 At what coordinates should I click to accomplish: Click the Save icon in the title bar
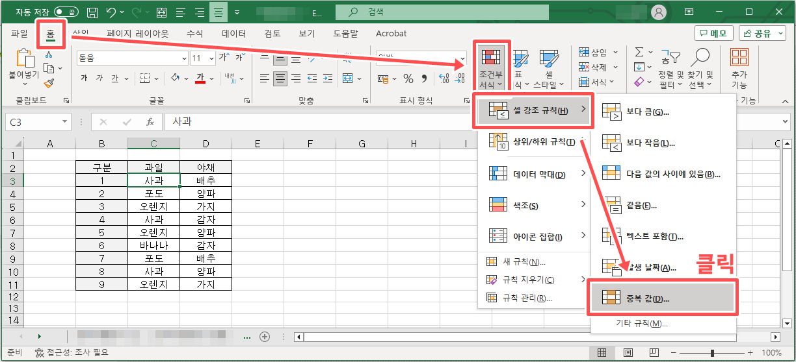click(92, 12)
